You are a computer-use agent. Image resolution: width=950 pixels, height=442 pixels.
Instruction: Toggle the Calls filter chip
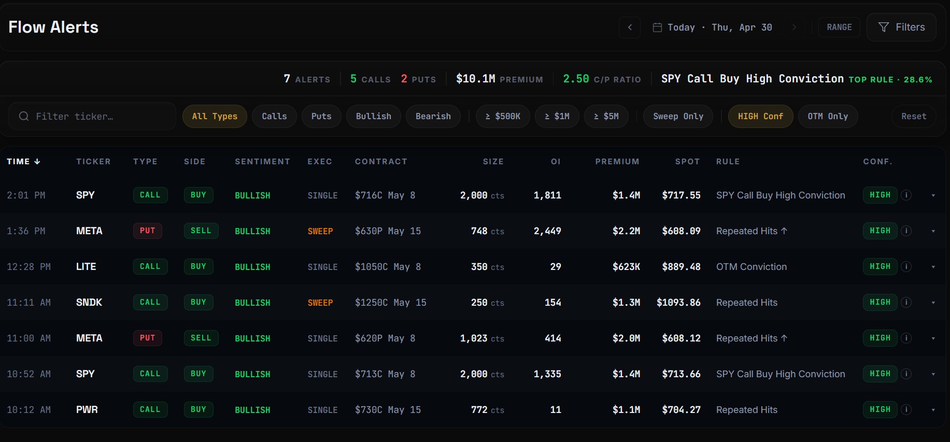point(274,116)
